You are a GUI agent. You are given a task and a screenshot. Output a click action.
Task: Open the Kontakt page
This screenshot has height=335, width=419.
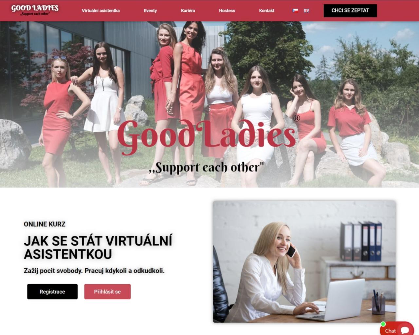pyautogui.click(x=266, y=10)
